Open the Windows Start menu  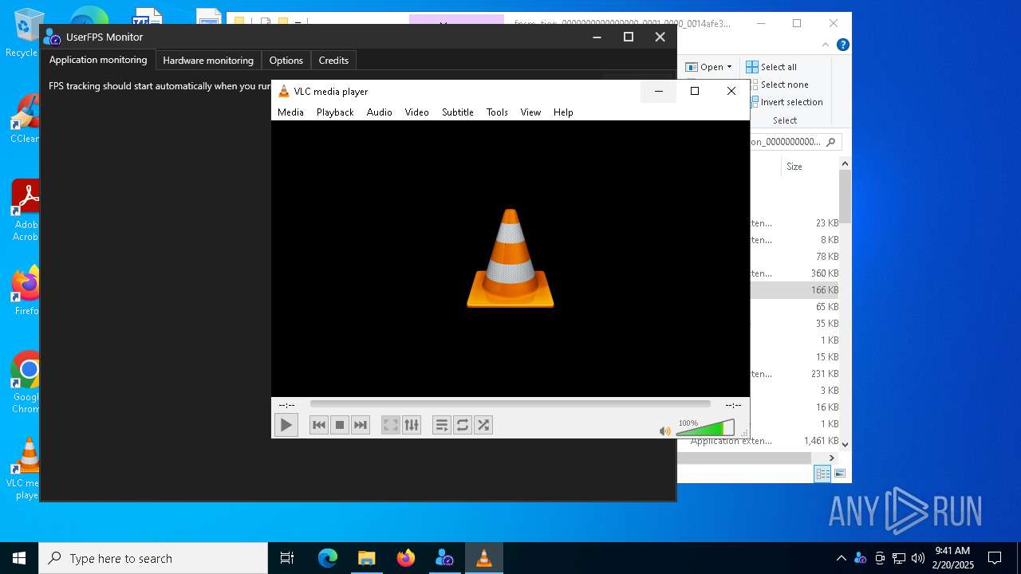pyautogui.click(x=19, y=558)
